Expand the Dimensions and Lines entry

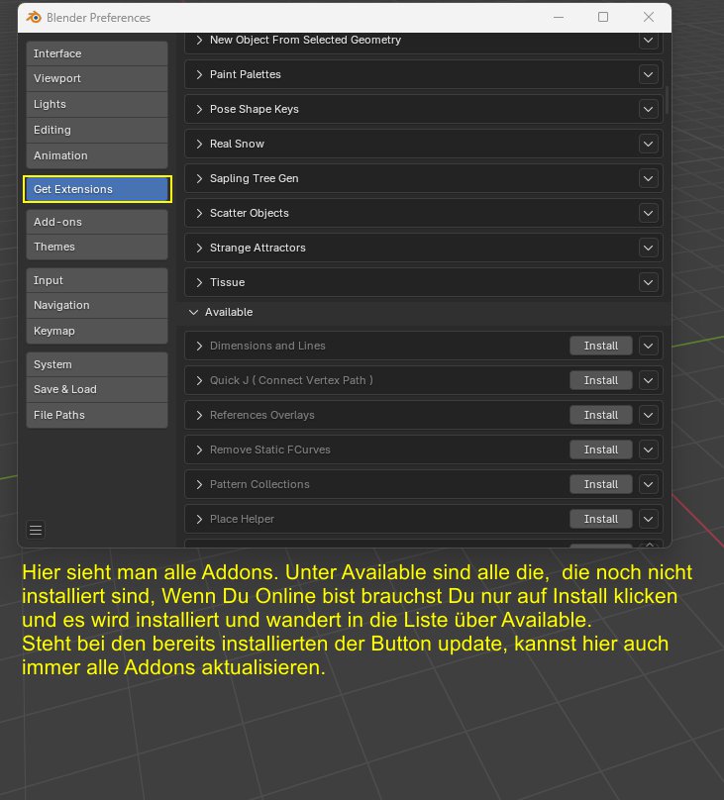click(199, 346)
